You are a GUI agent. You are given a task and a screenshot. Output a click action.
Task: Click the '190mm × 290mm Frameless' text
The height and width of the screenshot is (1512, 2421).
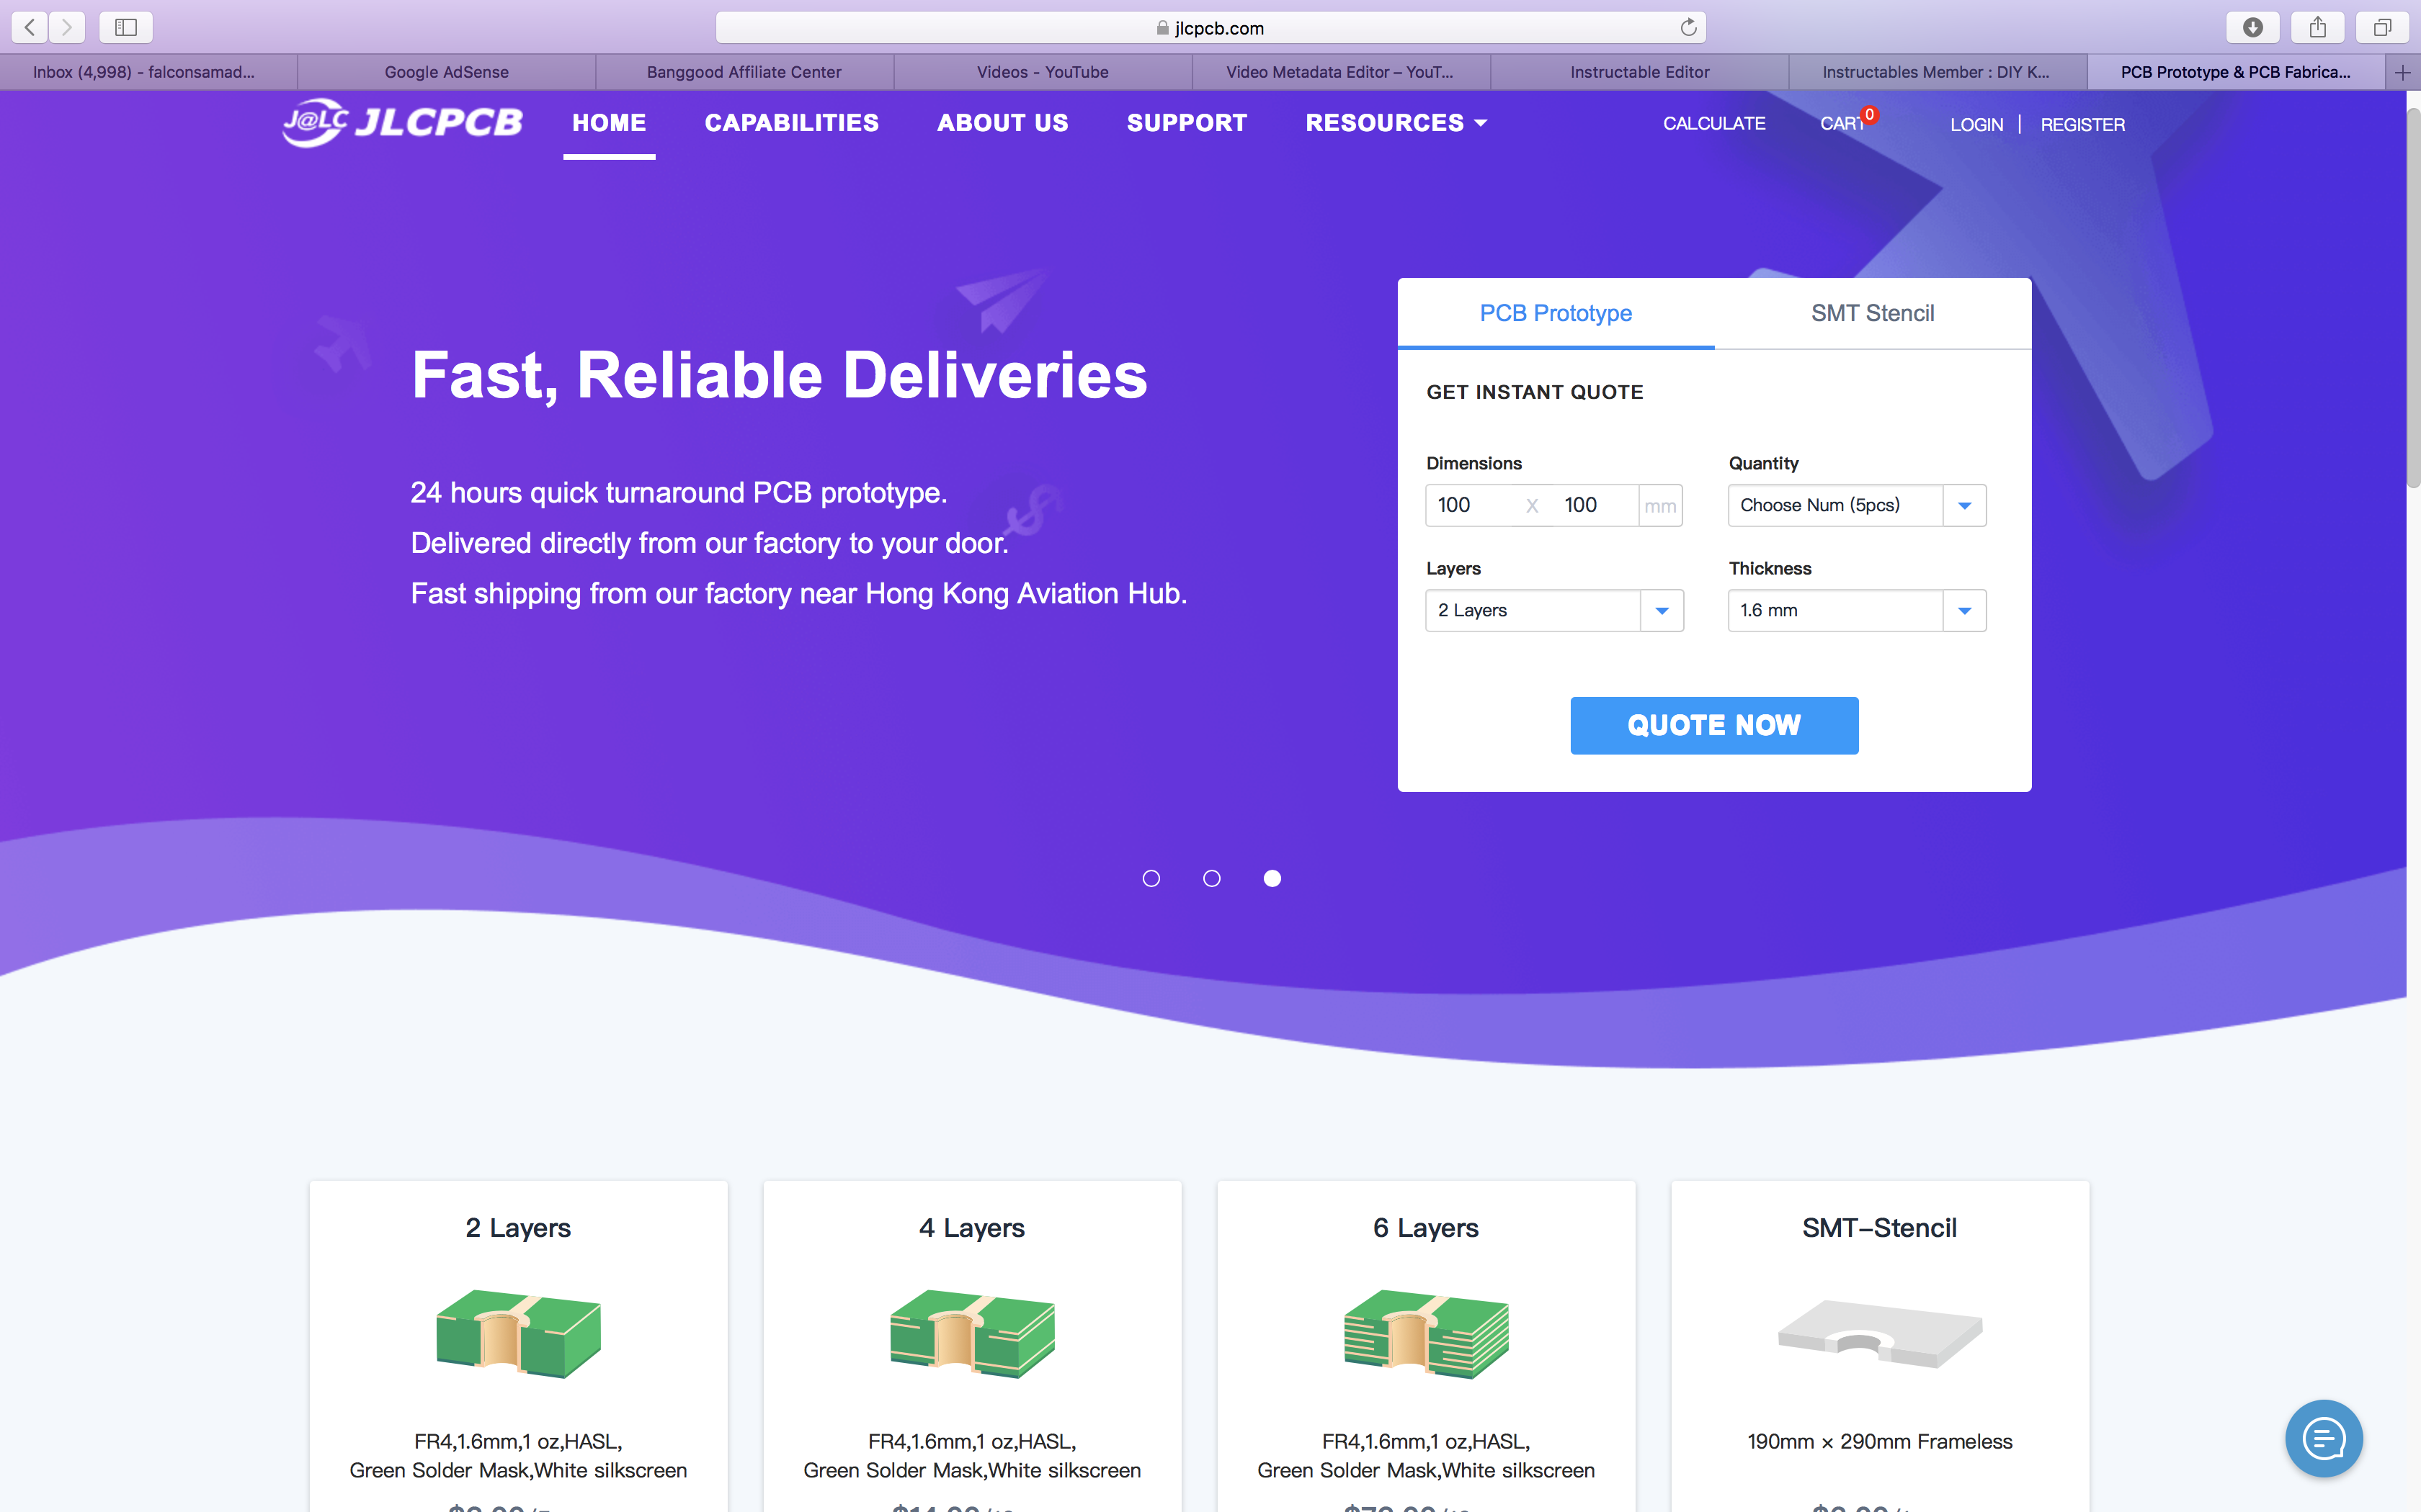(1880, 1442)
